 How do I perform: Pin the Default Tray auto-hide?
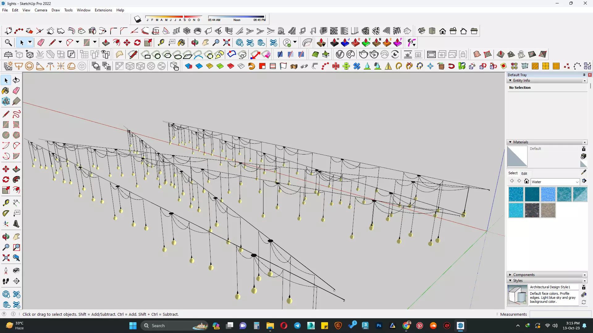tap(584, 75)
